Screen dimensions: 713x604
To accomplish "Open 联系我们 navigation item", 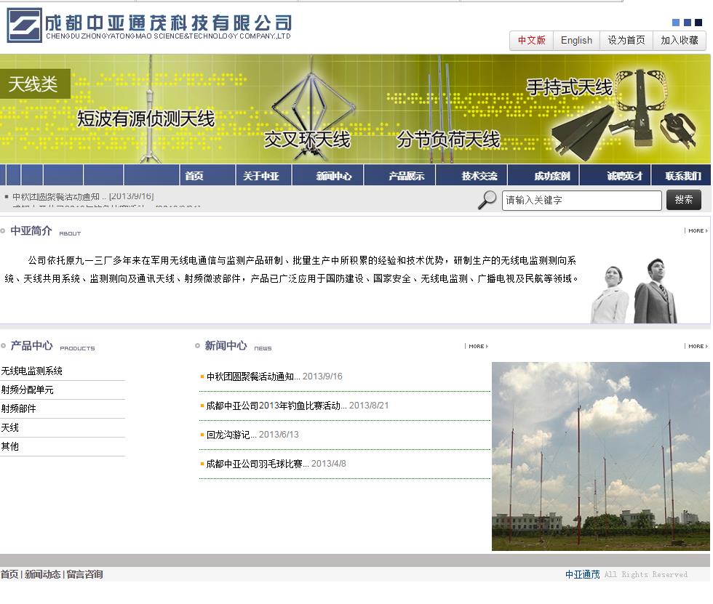I will 683,176.
